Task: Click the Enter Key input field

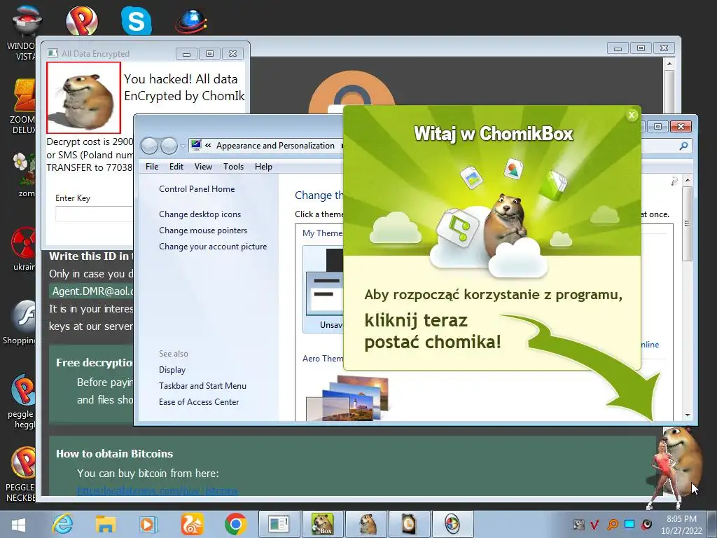Action: 94,214
